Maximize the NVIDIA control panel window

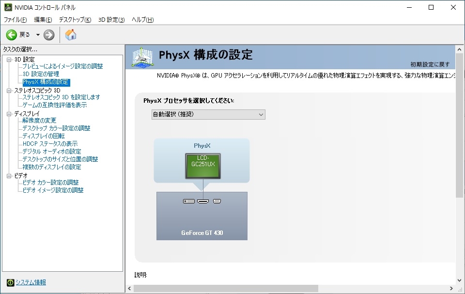[431, 7]
